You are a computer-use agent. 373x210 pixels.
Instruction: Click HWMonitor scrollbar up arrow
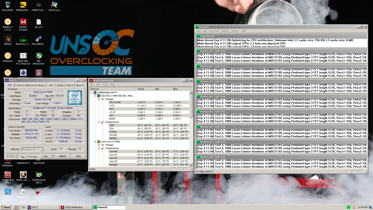(x=191, y=92)
